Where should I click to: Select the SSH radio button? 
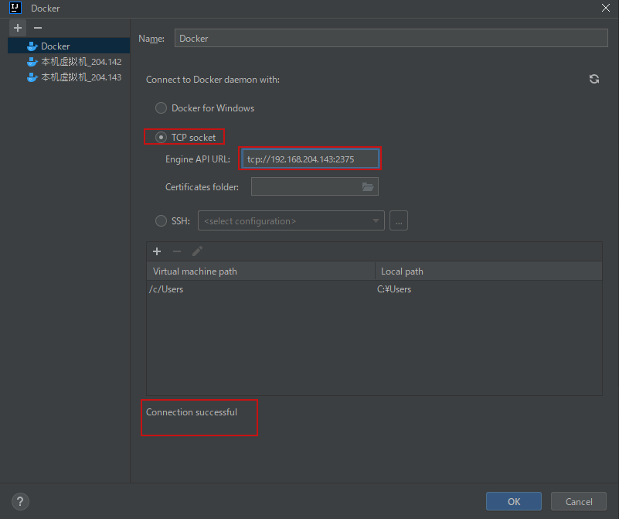(x=161, y=220)
